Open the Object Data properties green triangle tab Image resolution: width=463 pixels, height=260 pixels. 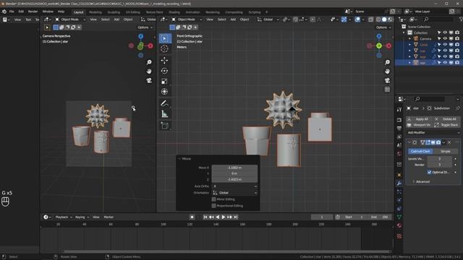399,217
